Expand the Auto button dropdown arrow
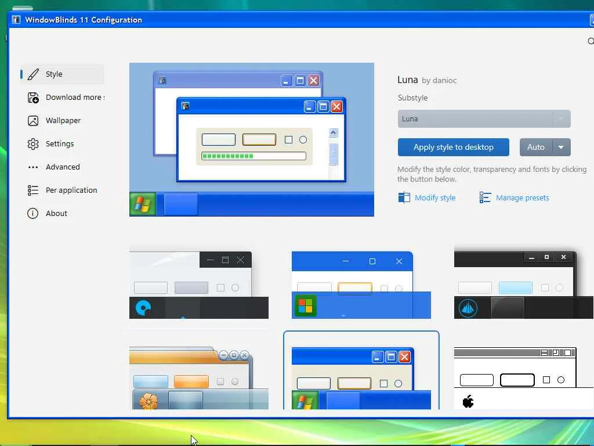This screenshot has height=446, width=594. click(x=562, y=147)
